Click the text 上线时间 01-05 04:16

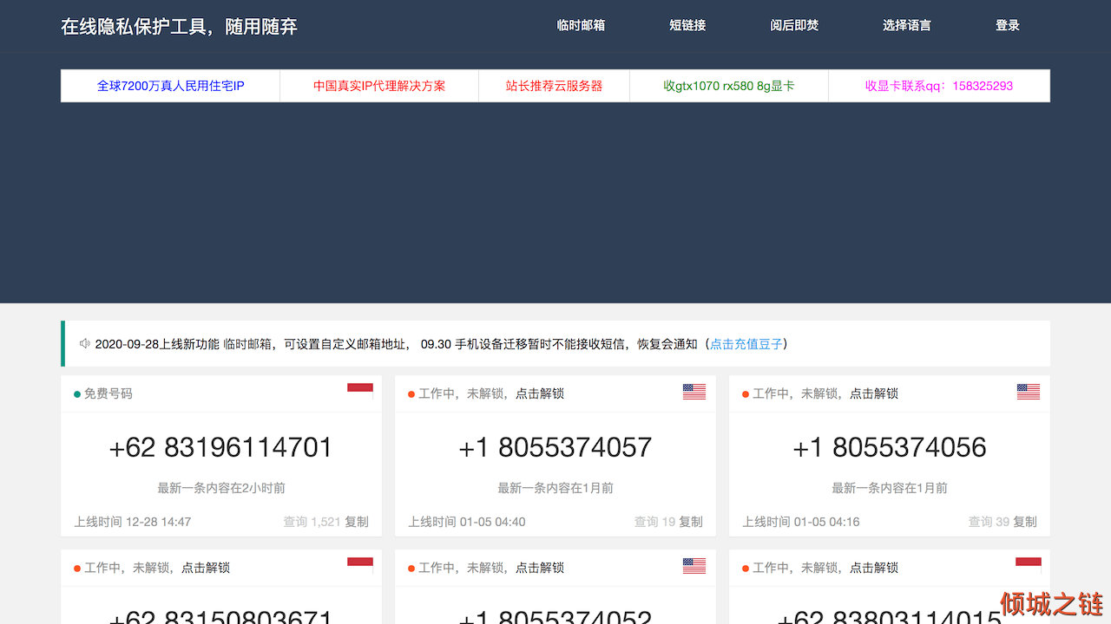[x=801, y=522]
